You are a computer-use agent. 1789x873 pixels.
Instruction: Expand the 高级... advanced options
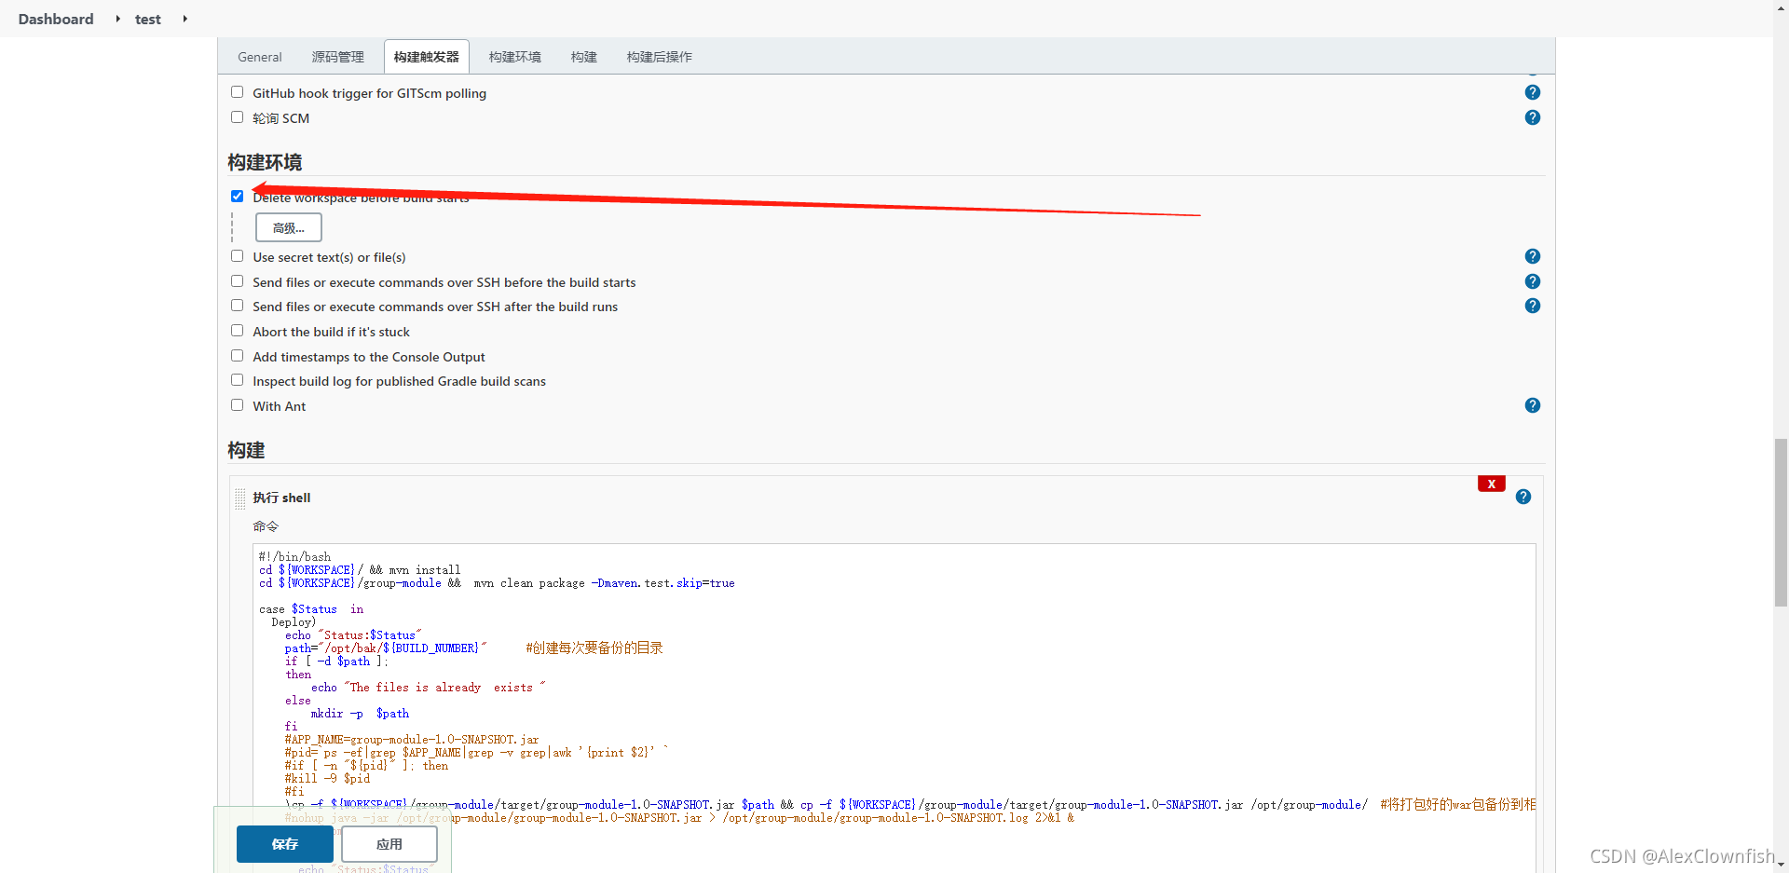coord(289,227)
